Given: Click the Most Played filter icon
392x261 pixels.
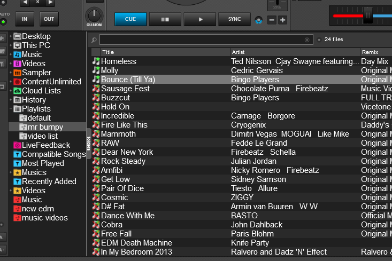Looking at the screenshot, I should click(x=17, y=163).
